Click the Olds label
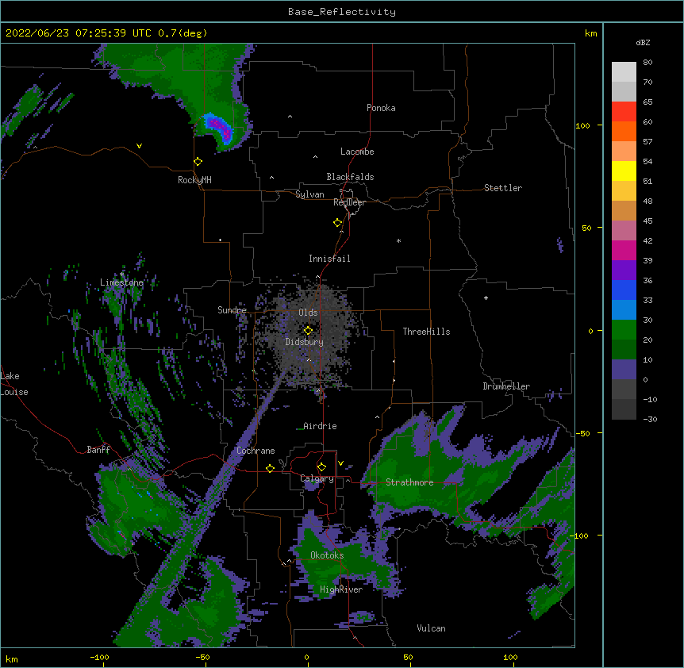The image size is (684, 668). click(x=308, y=313)
